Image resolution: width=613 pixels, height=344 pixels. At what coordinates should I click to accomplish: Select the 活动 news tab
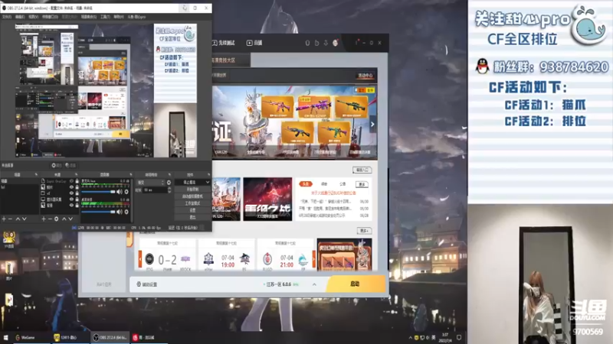(324, 183)
